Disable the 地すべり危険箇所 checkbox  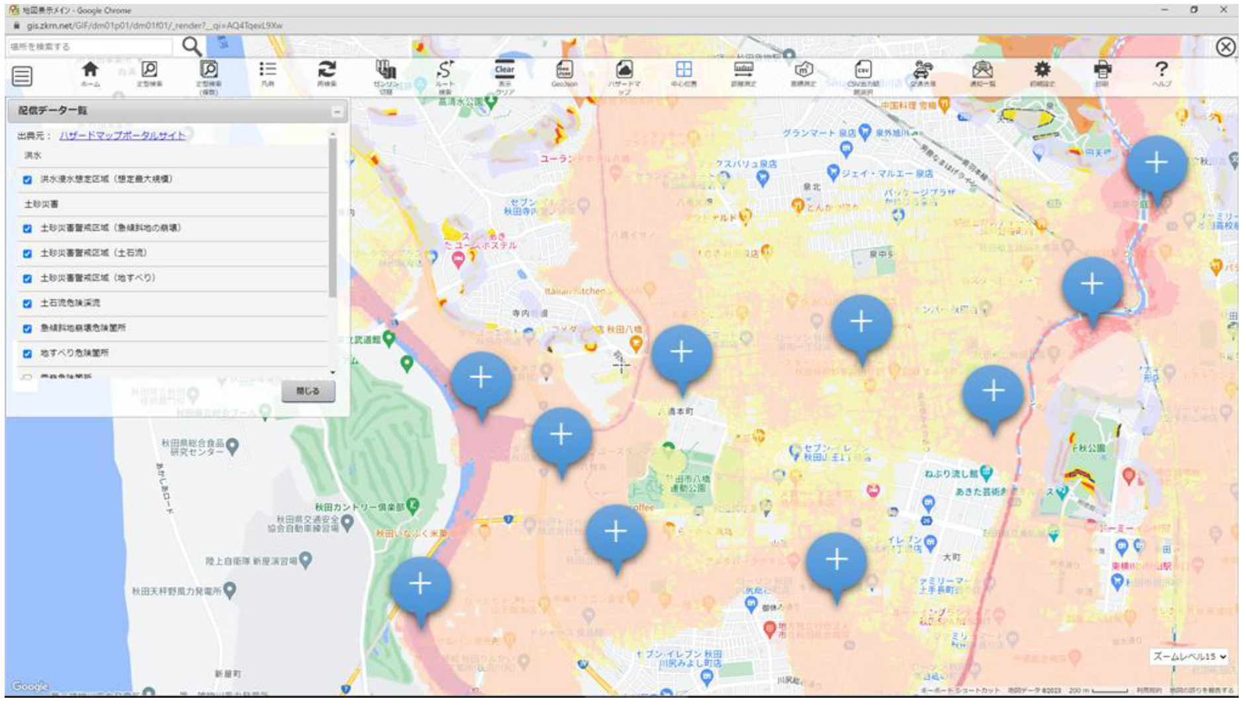click(x=27, y=354)
